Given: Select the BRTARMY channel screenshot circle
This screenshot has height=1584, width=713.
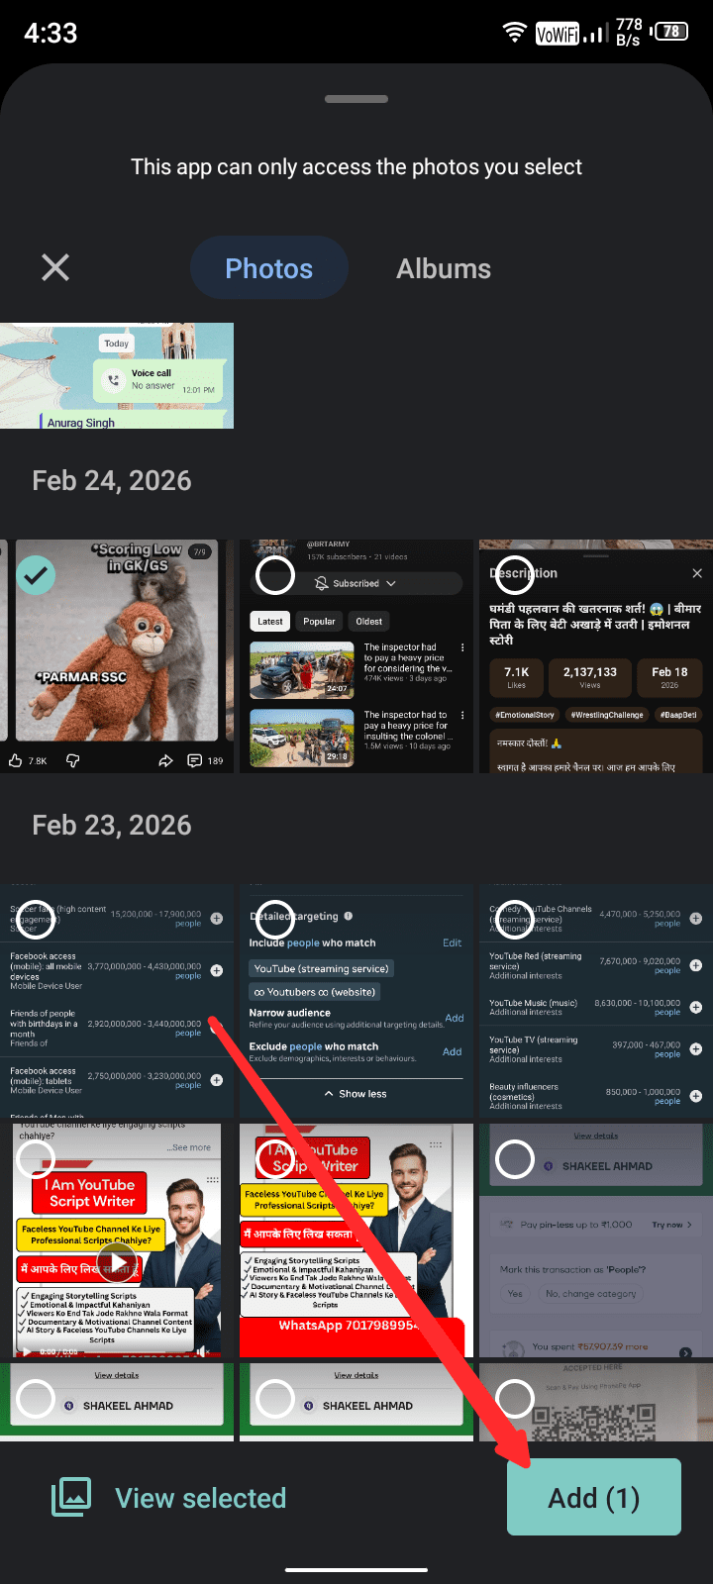Looking at the screenshot, I should (x=275, y=575).
